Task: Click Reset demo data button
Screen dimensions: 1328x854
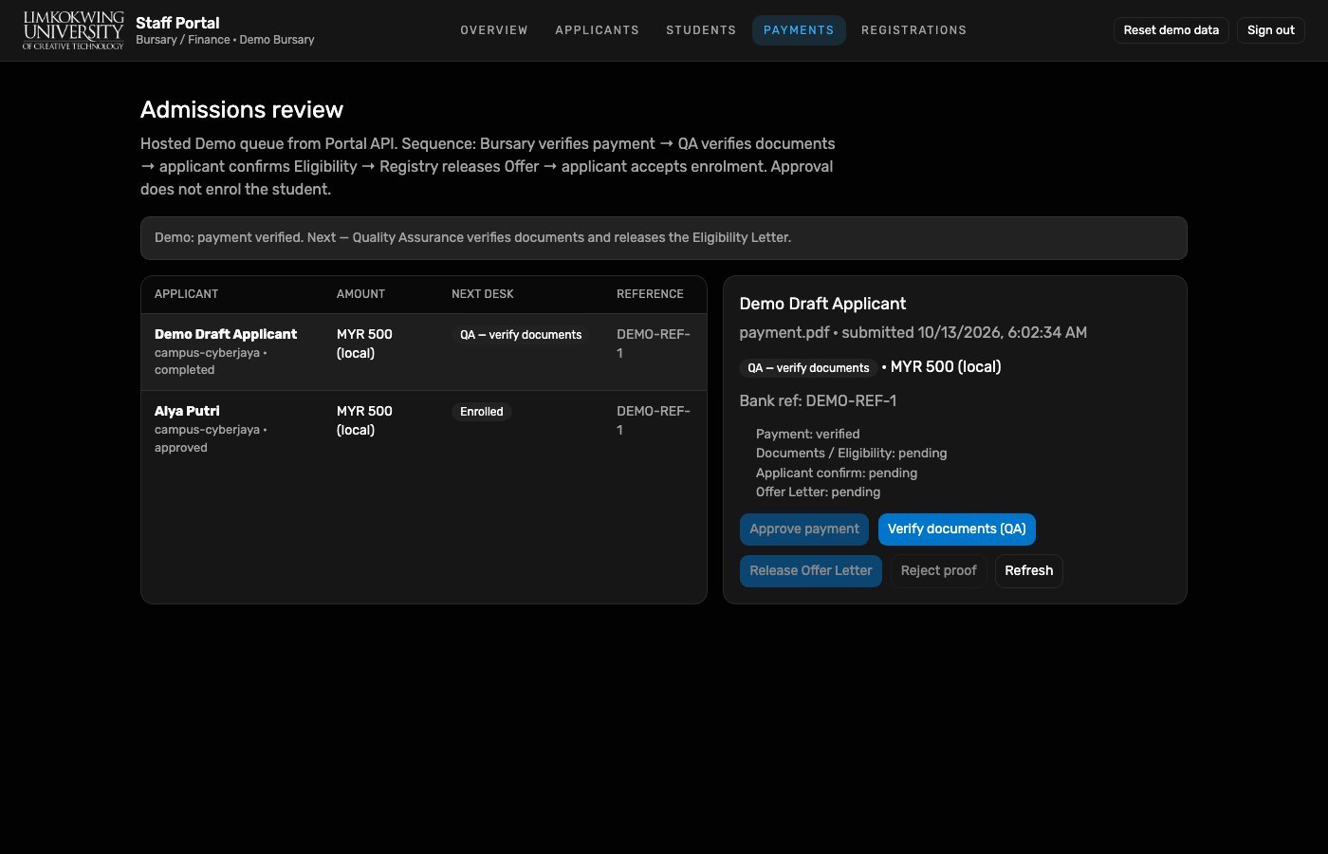Action: coord(1171,30)
